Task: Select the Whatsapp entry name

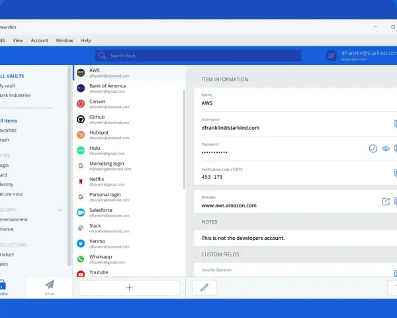Action: pyautogui.click(x=101, y=256)
